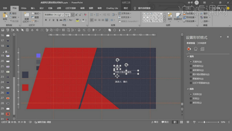
Task: Clear all formatting eraser icon
Action: 85,15
